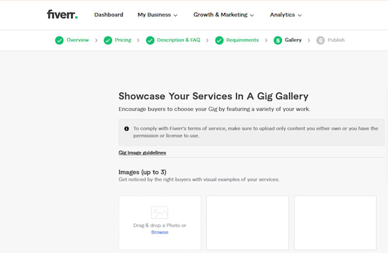Screen dimensions: 388x253
Task: Open the Gig image guidelines link
Action: point(142,152)
